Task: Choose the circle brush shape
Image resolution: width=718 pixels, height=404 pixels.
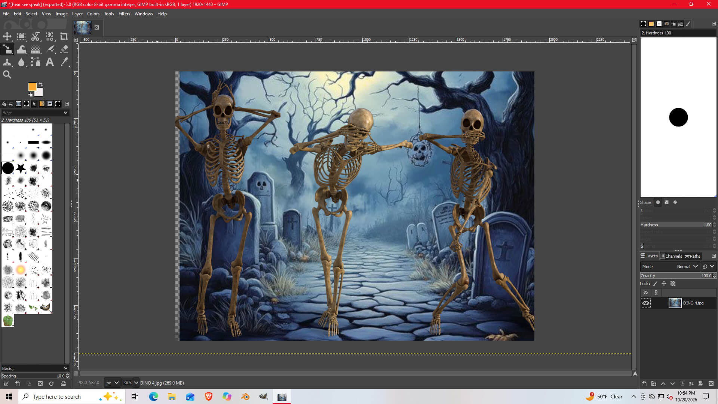Action: 658,202
